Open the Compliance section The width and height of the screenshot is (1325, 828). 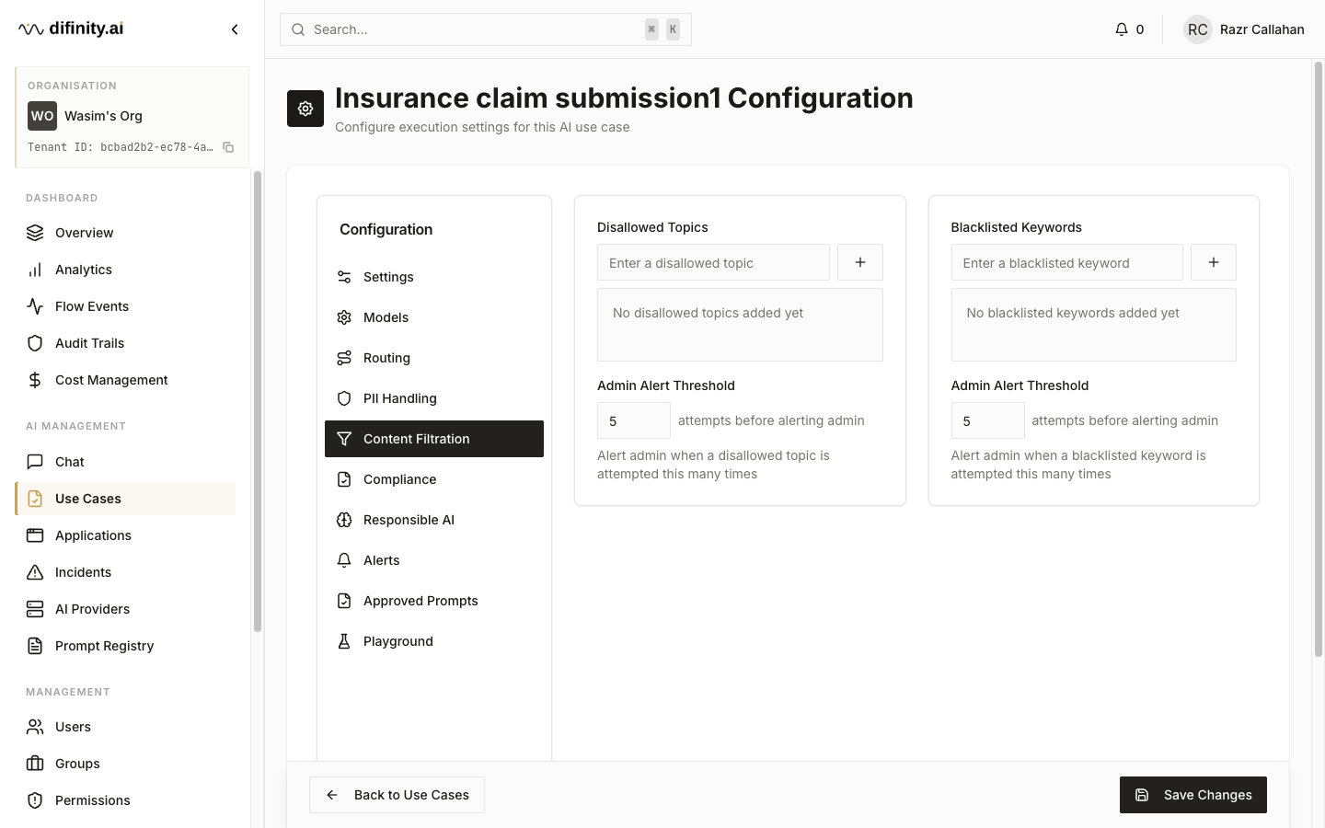click(434, 479)
